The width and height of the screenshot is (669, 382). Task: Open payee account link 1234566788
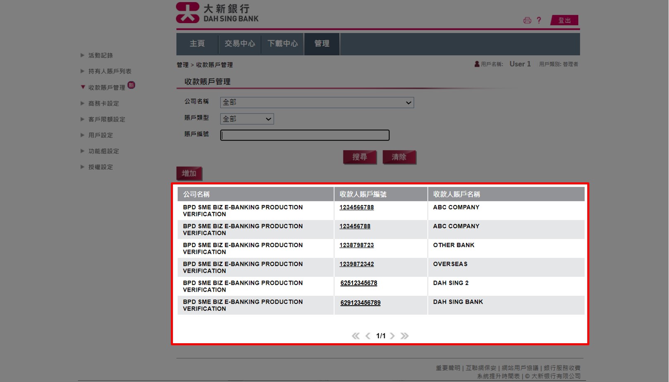click(357, 208)
